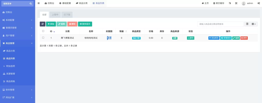Expand the 用户管理 sidebar menu
Image resolution: width=262 pixels, height=103 pixels.
[18, 36]
